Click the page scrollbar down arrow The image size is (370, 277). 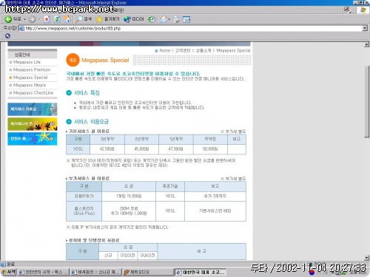point(366,258)
